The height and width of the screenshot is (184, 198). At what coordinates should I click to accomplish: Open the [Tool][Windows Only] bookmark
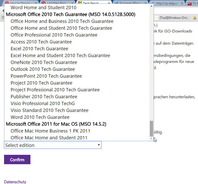pyautogui.click(x=172, y=18)
